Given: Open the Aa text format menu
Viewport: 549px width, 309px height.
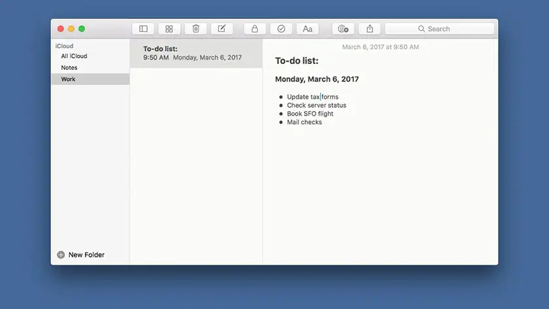Looking at the screenshot, I should coord(307,29).
